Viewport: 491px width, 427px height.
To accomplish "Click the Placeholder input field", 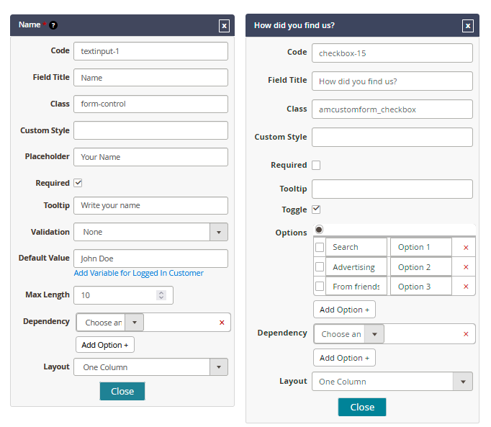I will click(150, 157).
